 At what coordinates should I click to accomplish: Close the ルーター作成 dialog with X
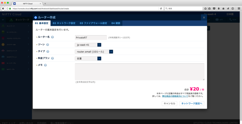[x=204, y=17]
